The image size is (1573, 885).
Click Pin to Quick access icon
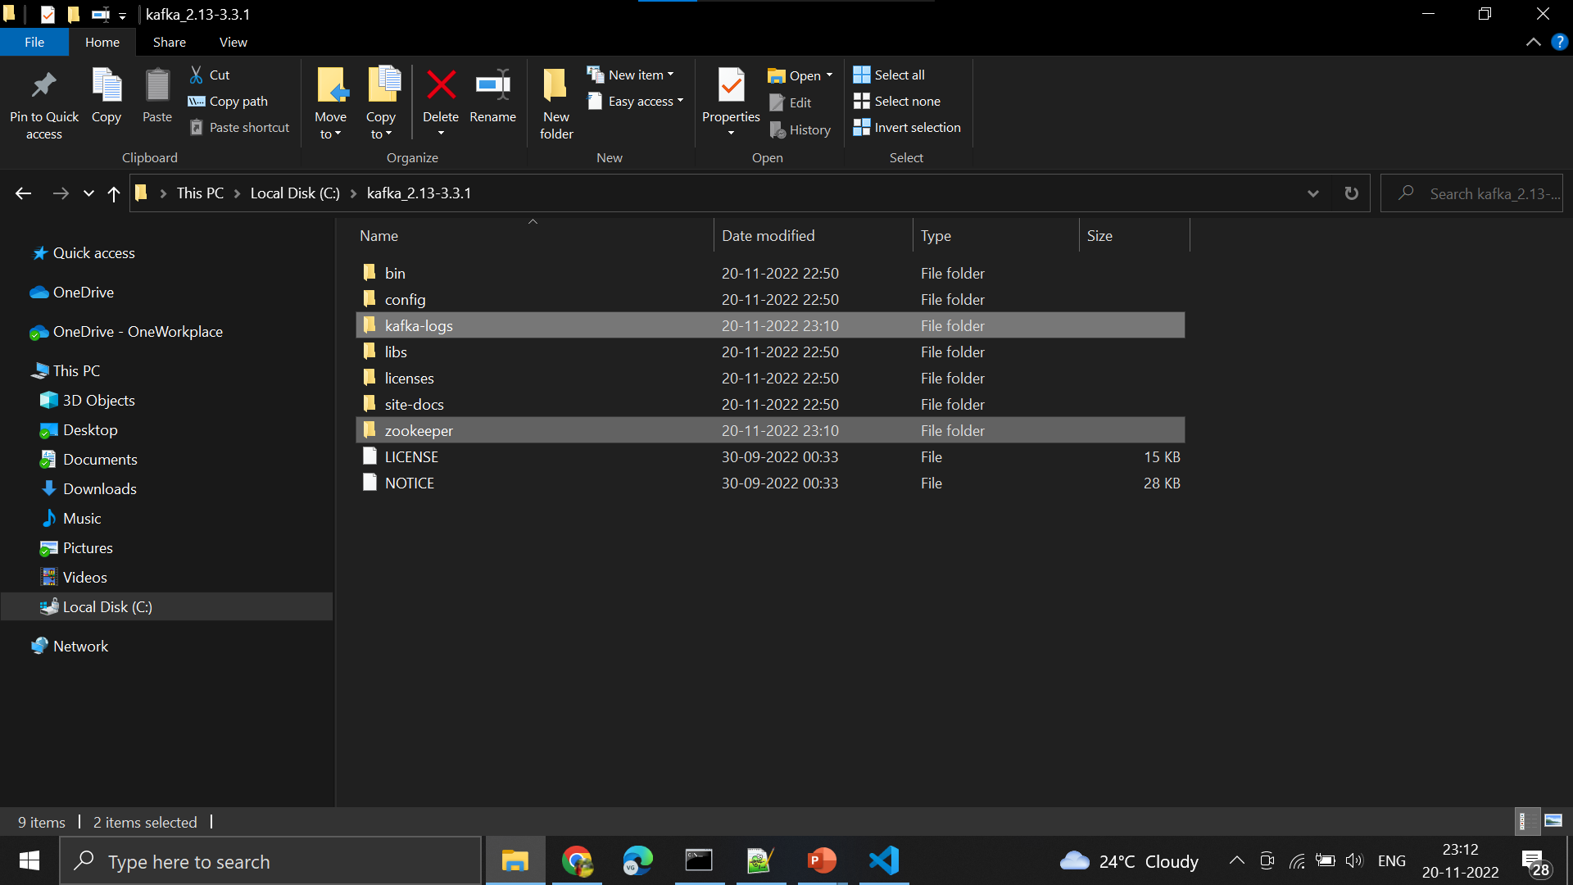(43, 84)
